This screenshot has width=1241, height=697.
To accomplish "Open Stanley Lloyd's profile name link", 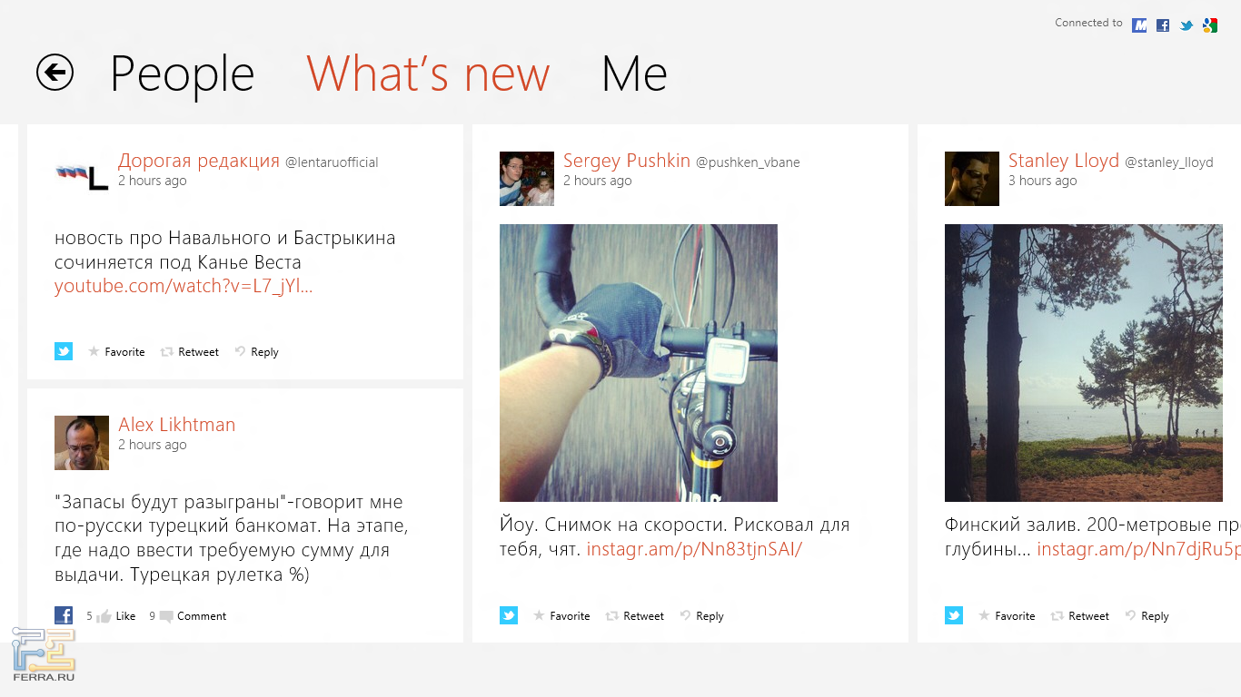I will coord(1064,162).
